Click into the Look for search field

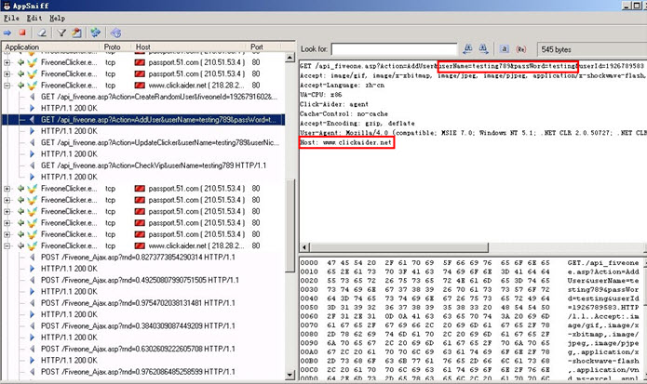pos(394,47)
